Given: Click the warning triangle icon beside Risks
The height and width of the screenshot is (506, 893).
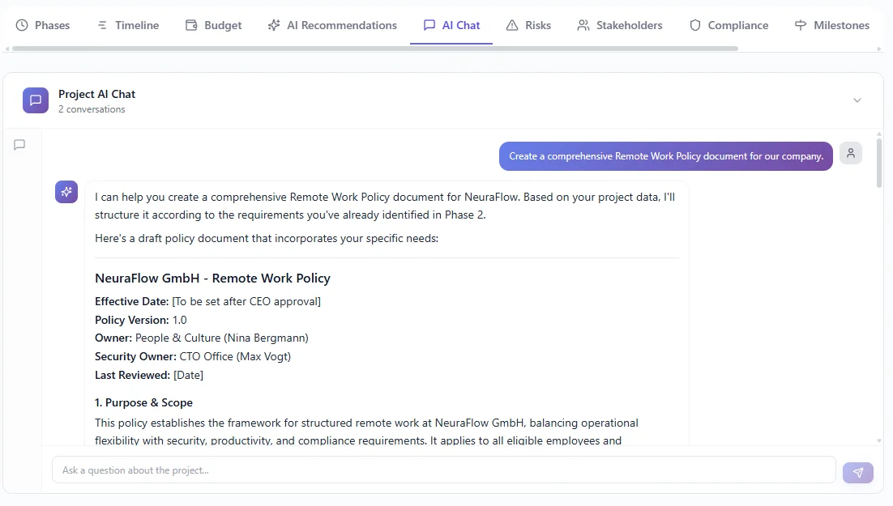Looking at the screenshot, I should coord(512,25).
